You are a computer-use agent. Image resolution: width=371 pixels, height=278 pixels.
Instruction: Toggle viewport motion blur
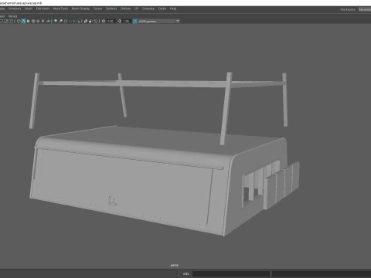(60, 21)
